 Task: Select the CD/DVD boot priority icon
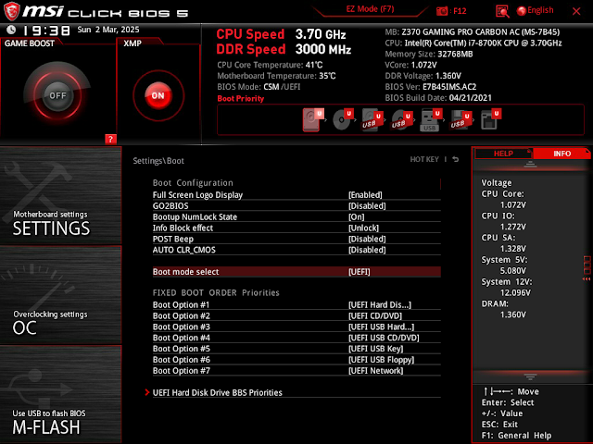point(343,119)
